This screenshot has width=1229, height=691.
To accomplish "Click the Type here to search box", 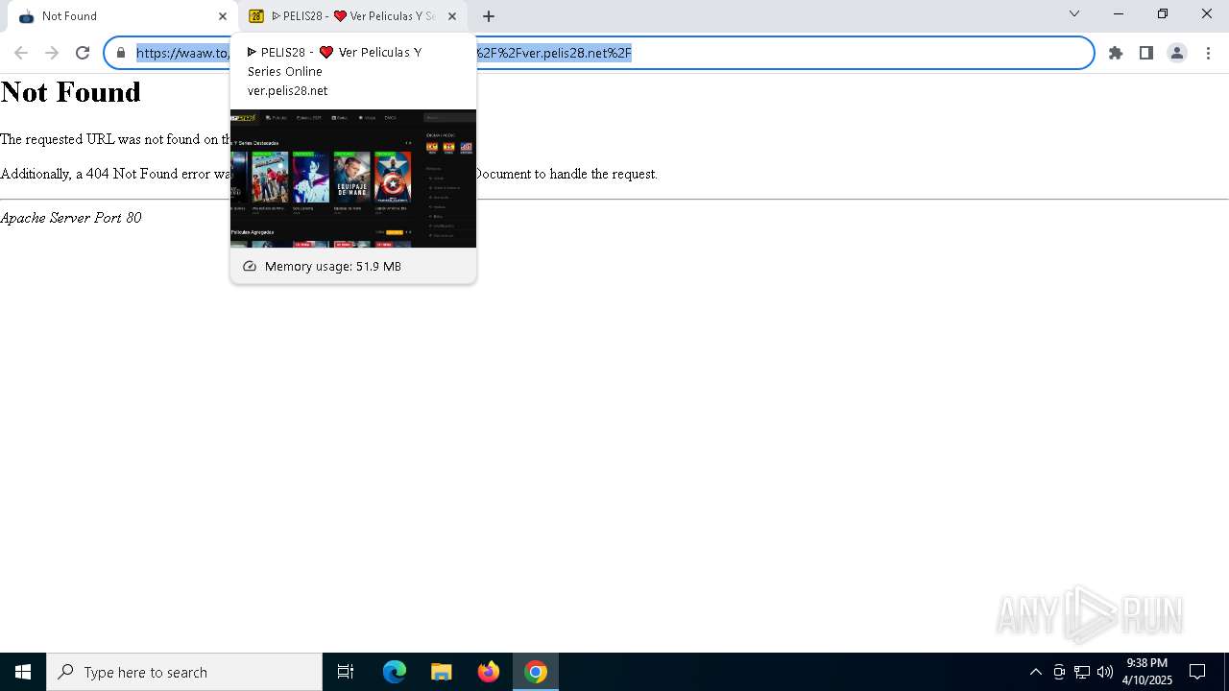I will [x=184, y=672].
